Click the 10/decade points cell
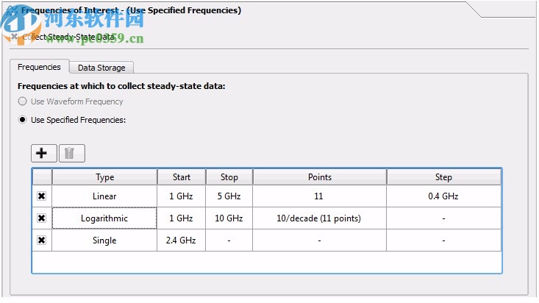Screen dimensions: 539x303 319,218
